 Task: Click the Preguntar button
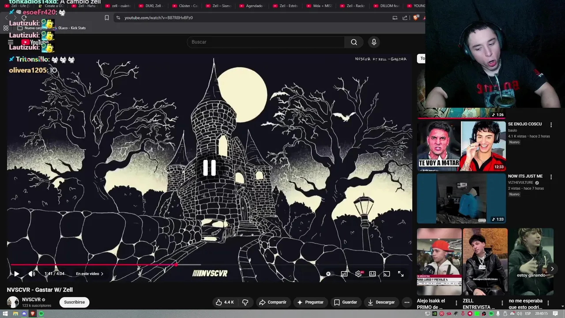click(x=310, y=302)
